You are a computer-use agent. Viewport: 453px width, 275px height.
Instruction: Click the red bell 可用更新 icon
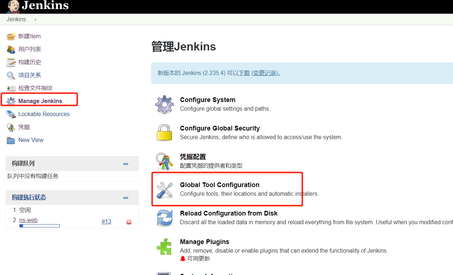(183, 258)
